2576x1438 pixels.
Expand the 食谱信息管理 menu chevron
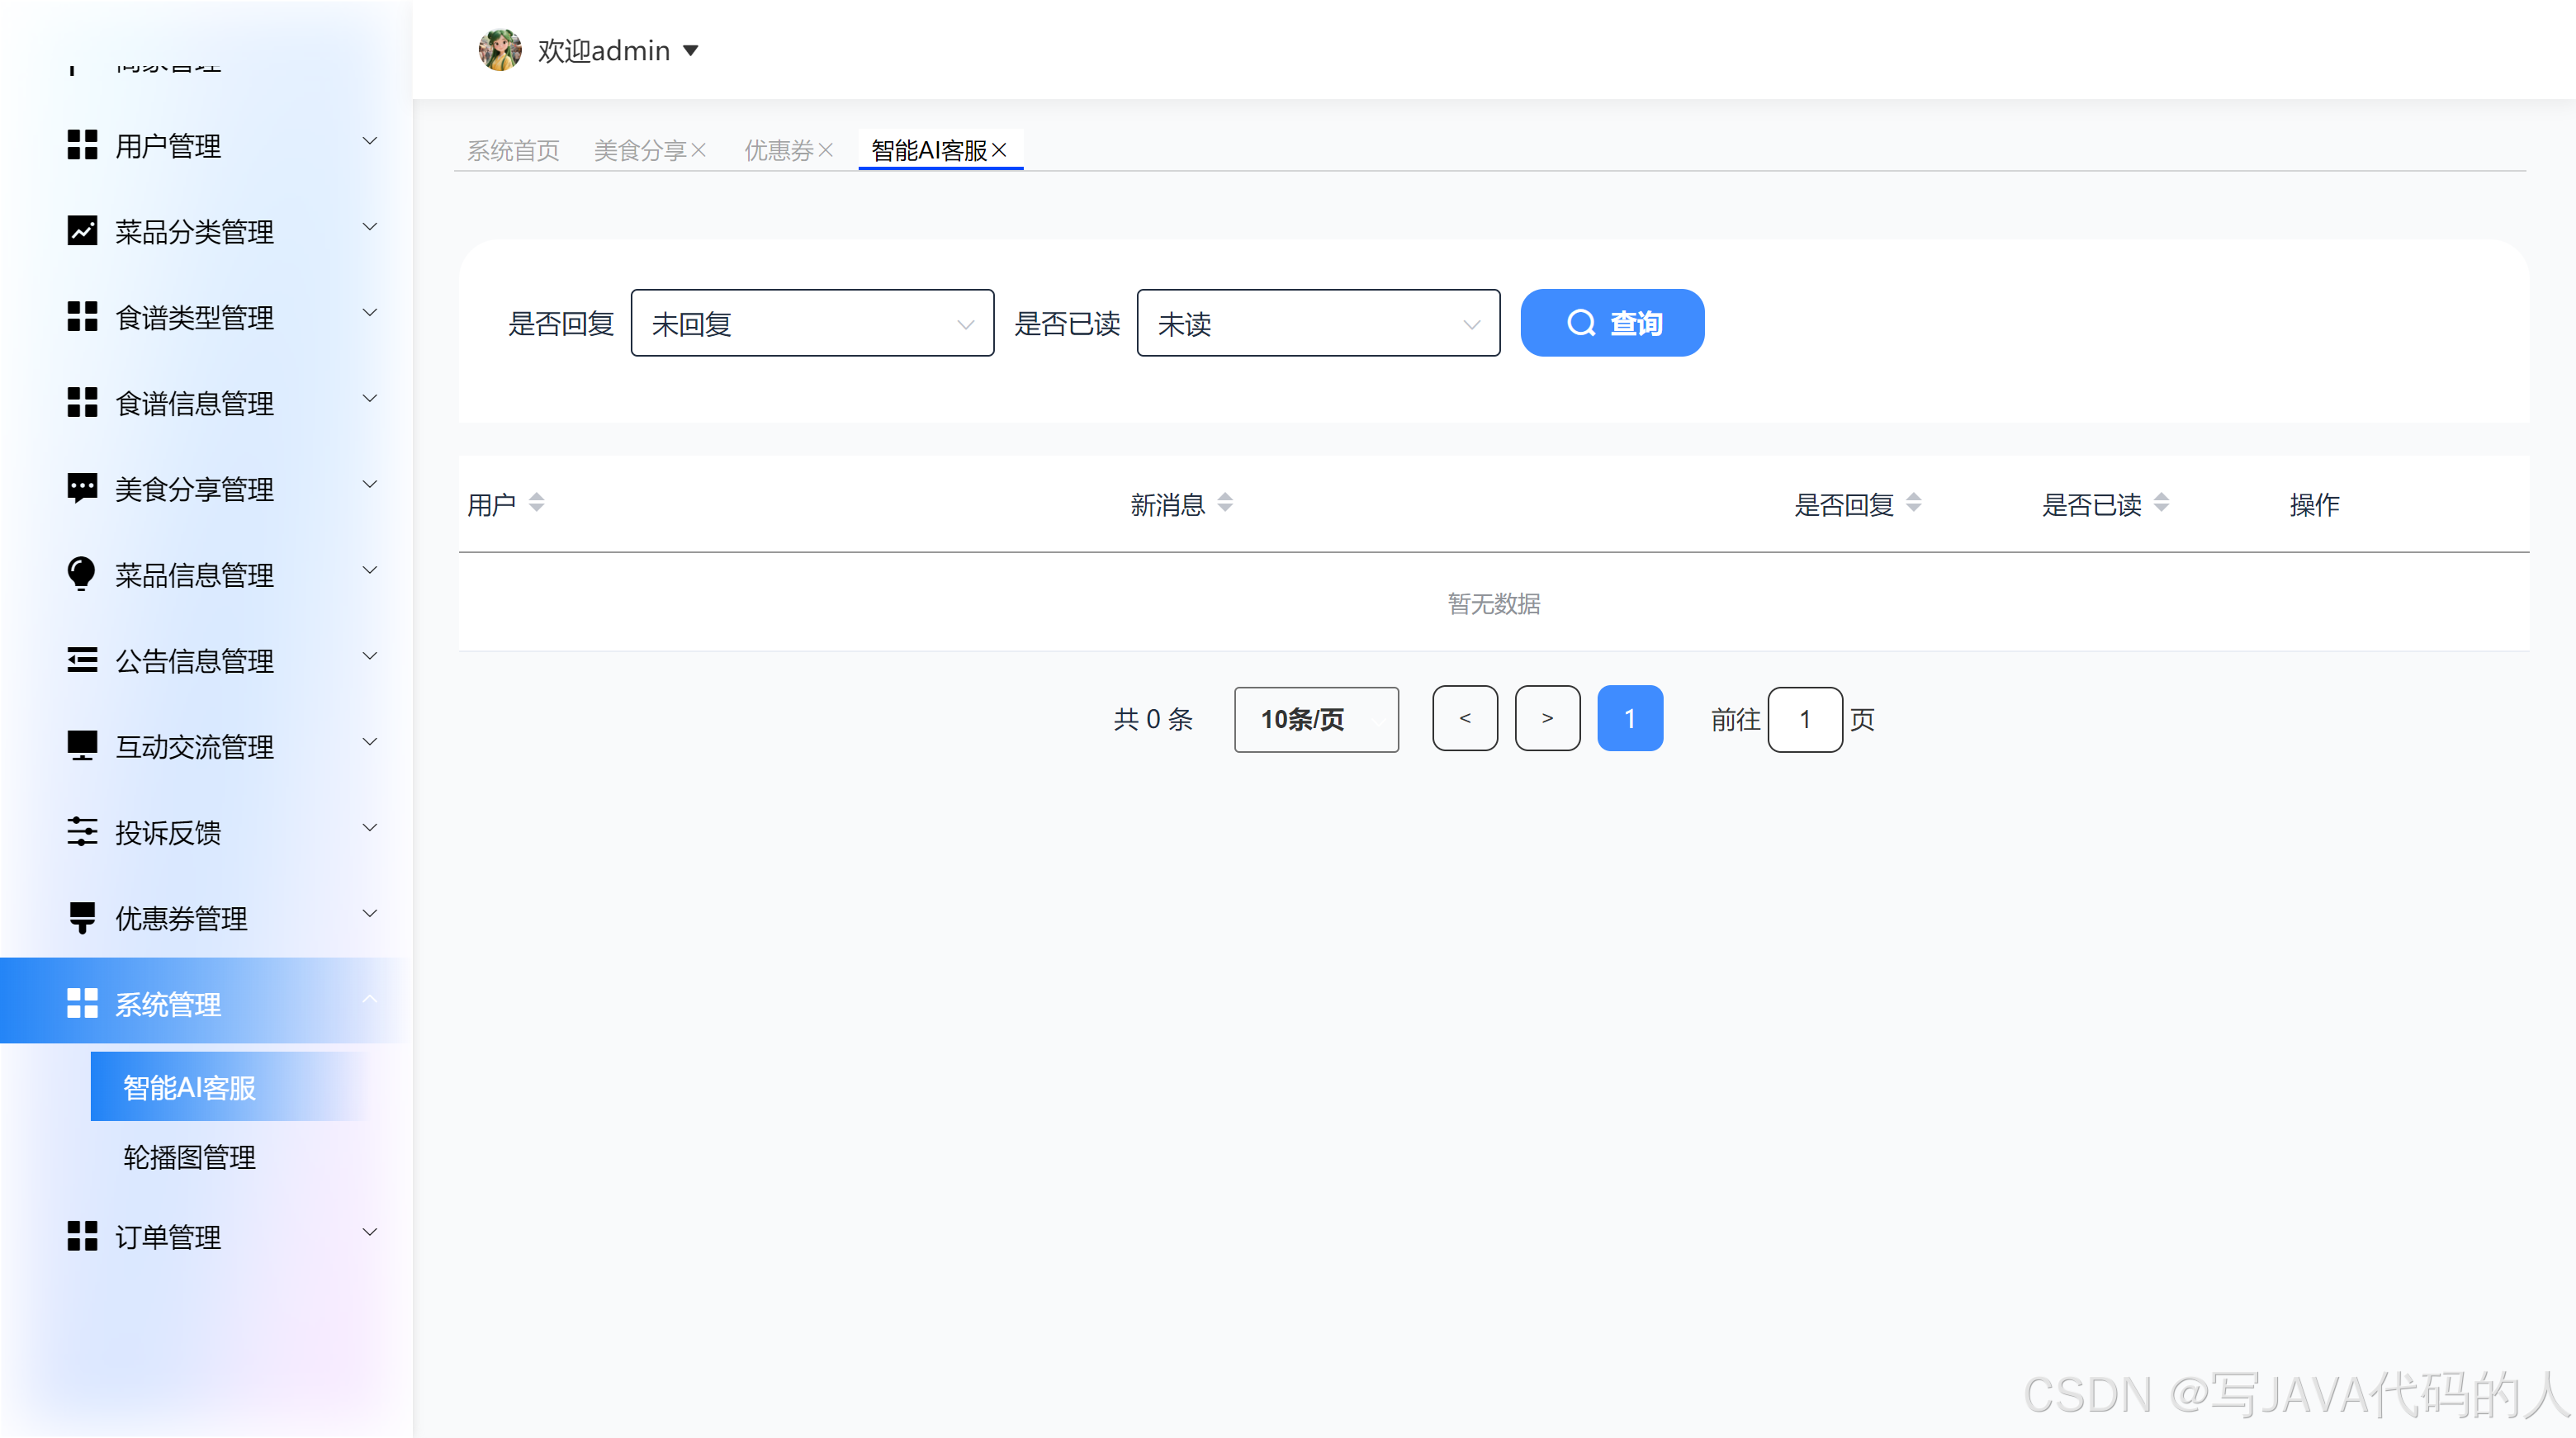(x=370, y=399)
